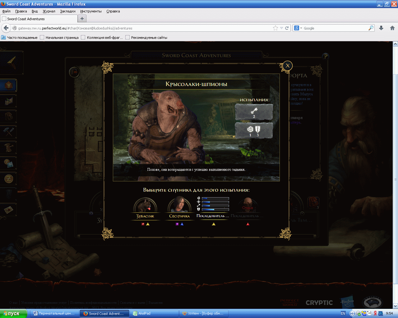This screenshot has height=318, width=398.
Task: Go back with the browser back arrow
Action: point(6,28)
